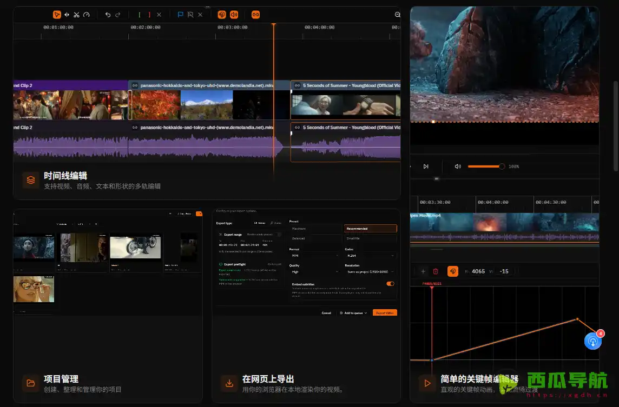Viewport: 619px width, 407px height.
Task: Choose the Balanced preset
Action: point(316,238)
